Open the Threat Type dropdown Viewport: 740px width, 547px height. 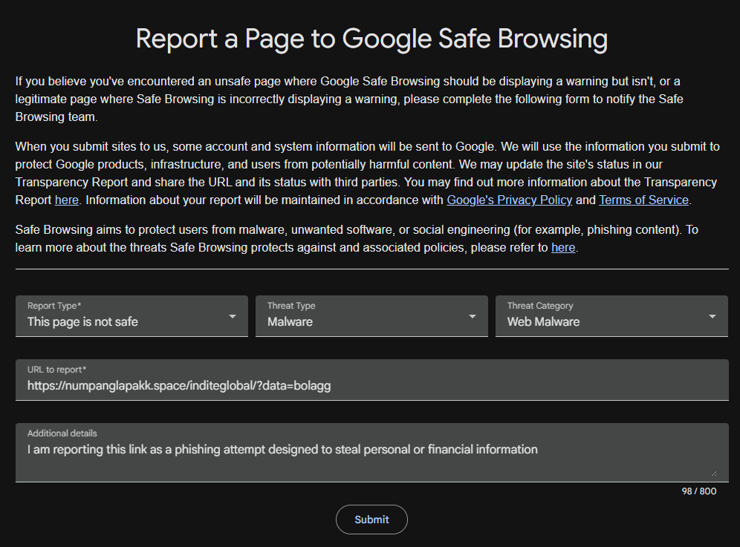pos(371,316)
